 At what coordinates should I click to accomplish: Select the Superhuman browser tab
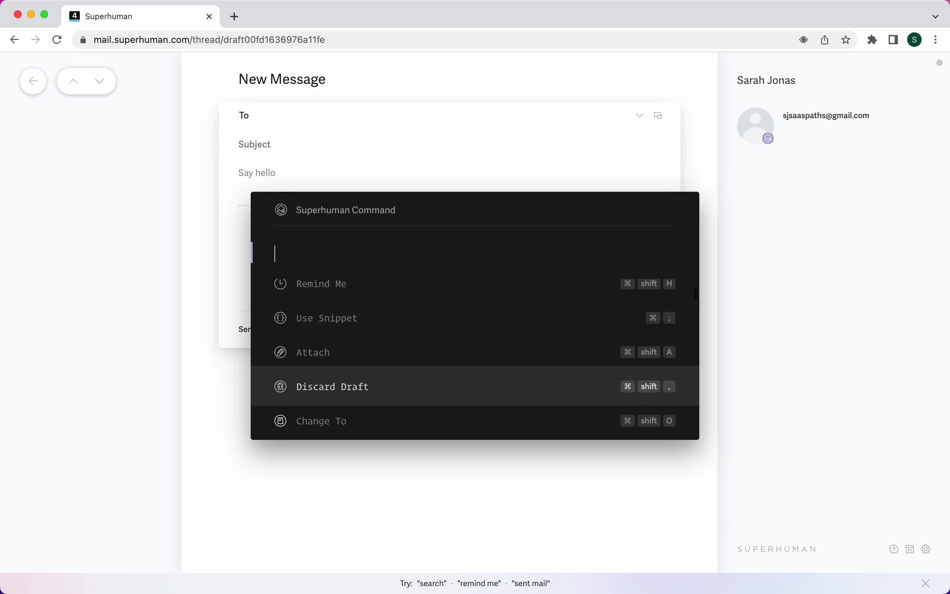pyautogui.click(x=141, y=16)
